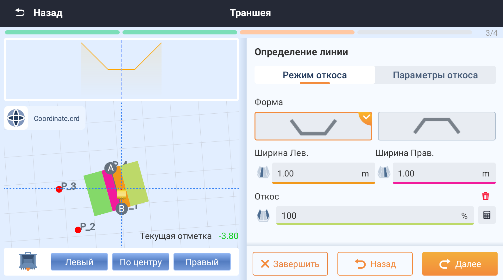503x280 pixels.
Task: Click the left width trench icon
Action: (x=263, y=173)
